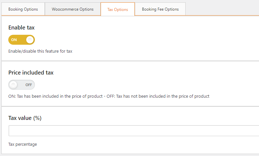Click the Enable tax heading
The width and height of the screenshot is (259, 156).
click(x=22, y=27)
